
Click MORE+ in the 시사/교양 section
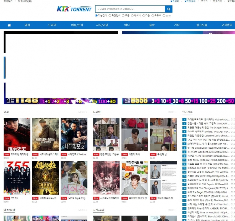[x=172, y=210]
